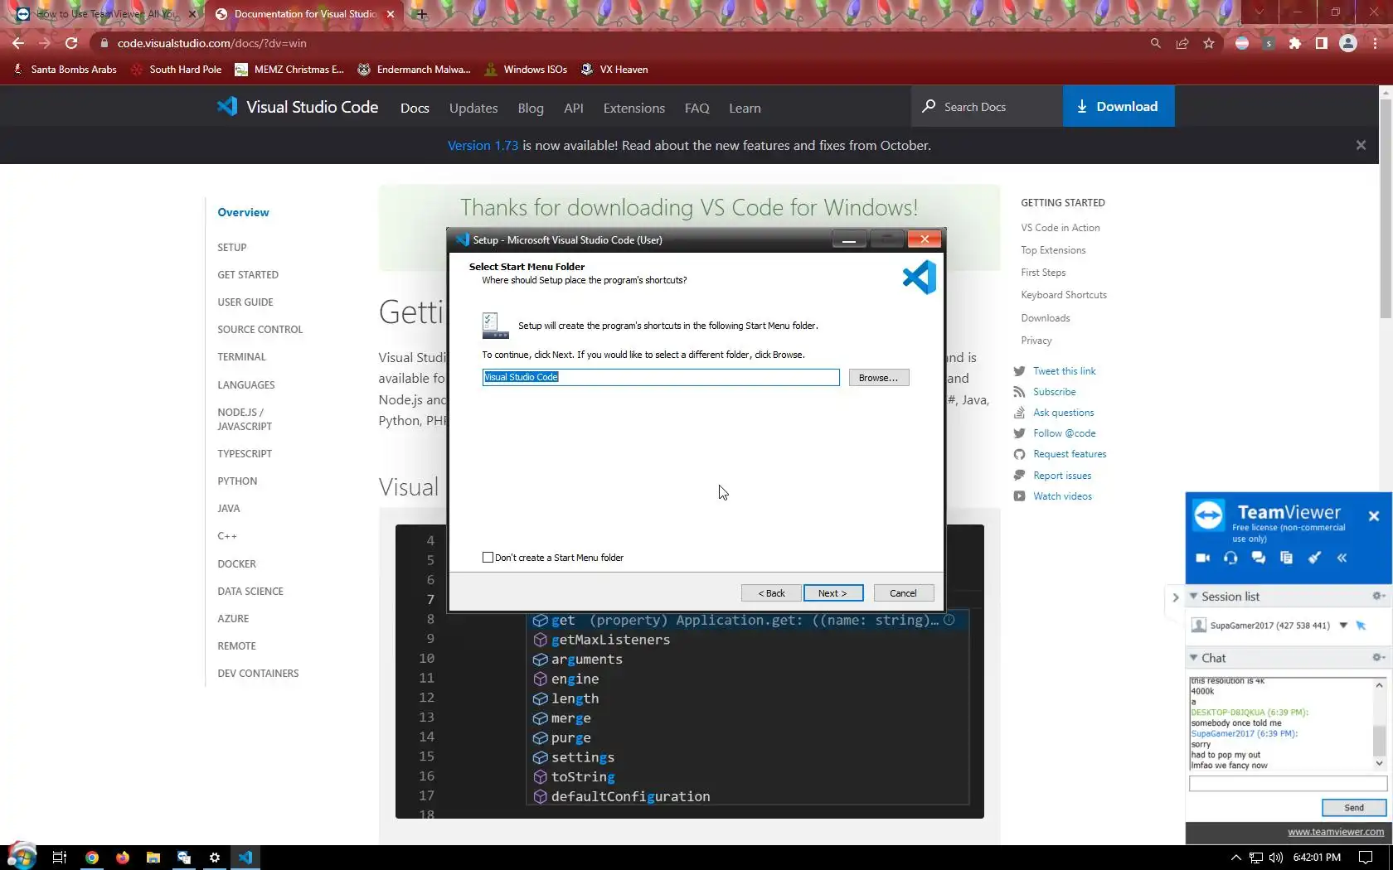The width and height of the screenshot is (1393, 870).
Task: Open the Windows ISOs bookmark
Action: [526, 70]
